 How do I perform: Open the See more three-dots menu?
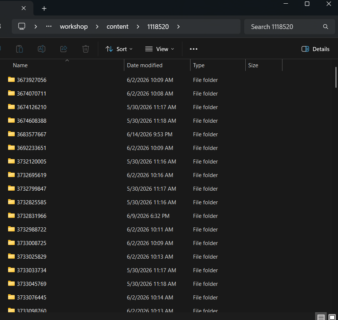pos(193,49)
